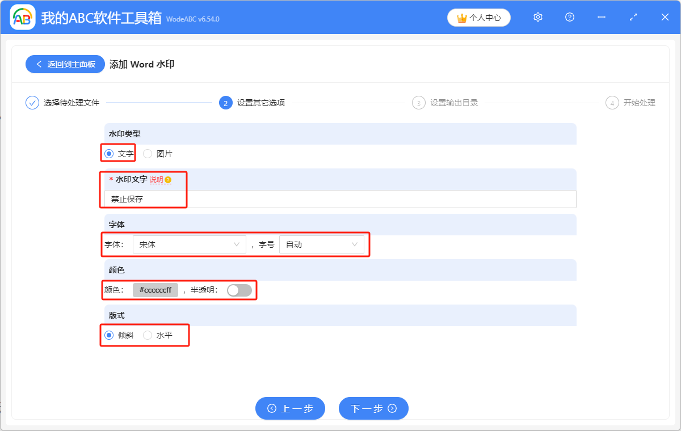Click step 3 设置输出目录 indicator

419,103
